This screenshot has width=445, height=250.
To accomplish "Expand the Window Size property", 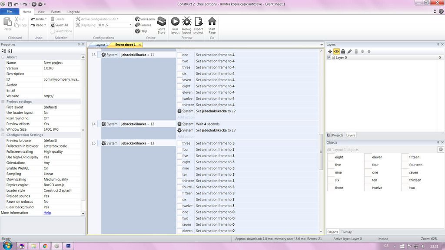I will [3, 129].
